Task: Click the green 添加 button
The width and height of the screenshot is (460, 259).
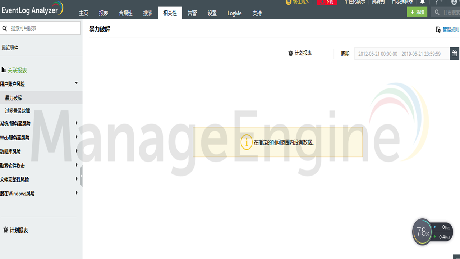Action: point(417,12)
